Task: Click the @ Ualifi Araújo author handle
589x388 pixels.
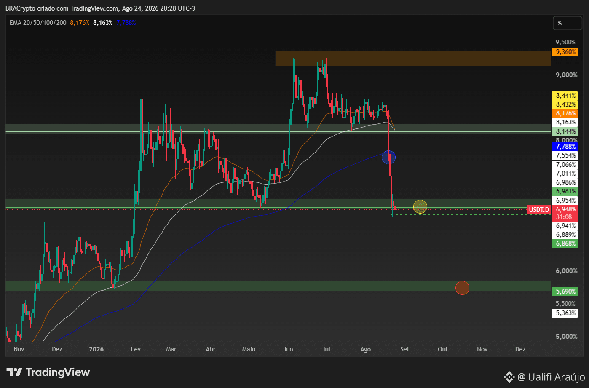Action: click(551, 377)
